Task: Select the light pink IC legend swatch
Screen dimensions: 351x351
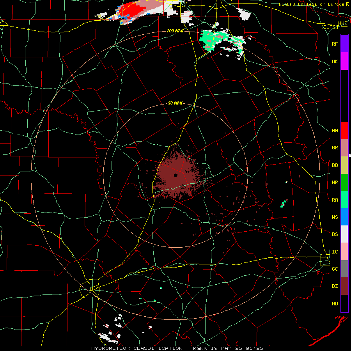Action: pyautogui.click(x=344, y=252)
